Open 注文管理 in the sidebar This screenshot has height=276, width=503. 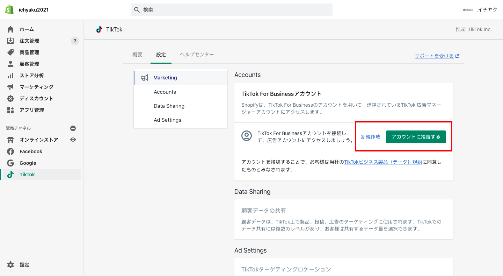tap(29, 41)
